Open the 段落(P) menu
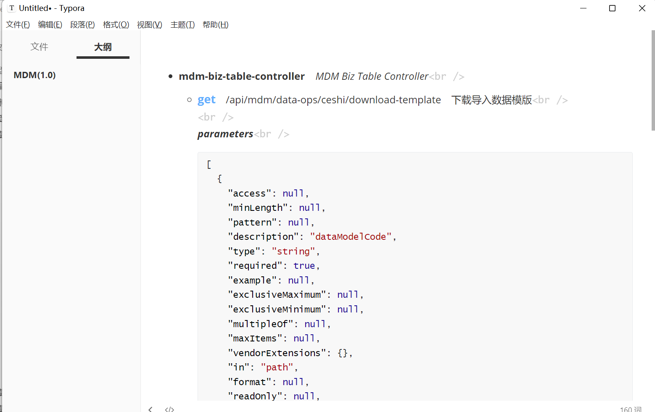The image size is (655, 412). click(x=82, y=25)
